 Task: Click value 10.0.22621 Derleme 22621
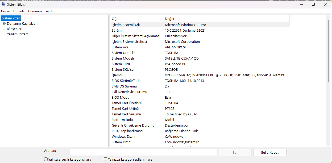(185, 30)
